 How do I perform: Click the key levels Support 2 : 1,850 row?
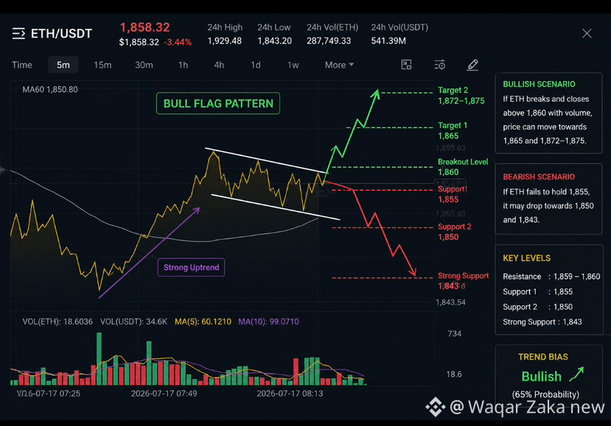tap(538, 307)
